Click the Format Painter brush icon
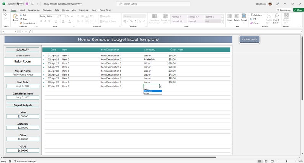Image resolution: width=304 pixels, height=163 pixels. pyautogui.click(x=21, y=23)
